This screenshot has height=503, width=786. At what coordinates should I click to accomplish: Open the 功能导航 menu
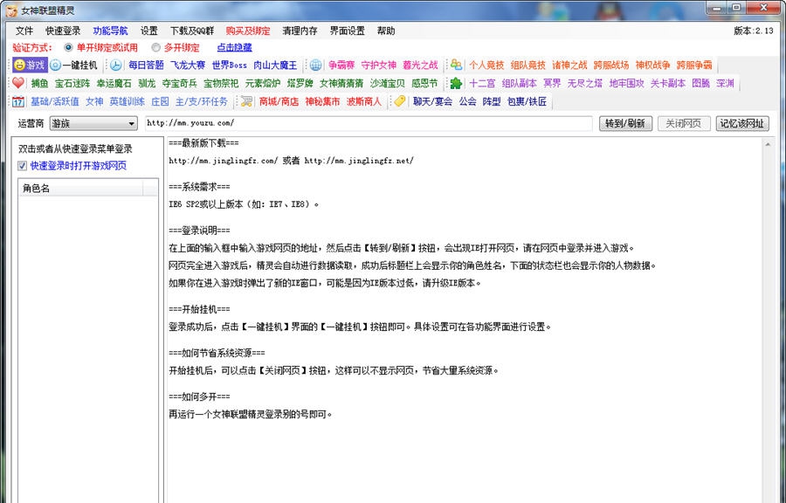[110, 29]
